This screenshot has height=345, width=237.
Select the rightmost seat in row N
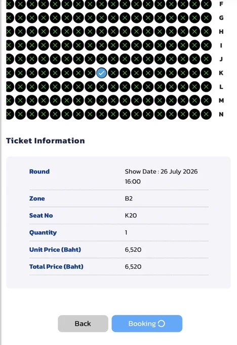point(206,114)
